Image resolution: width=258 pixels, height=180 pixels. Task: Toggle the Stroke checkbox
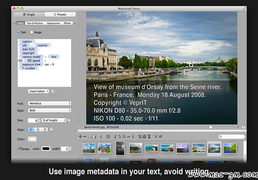19,148
